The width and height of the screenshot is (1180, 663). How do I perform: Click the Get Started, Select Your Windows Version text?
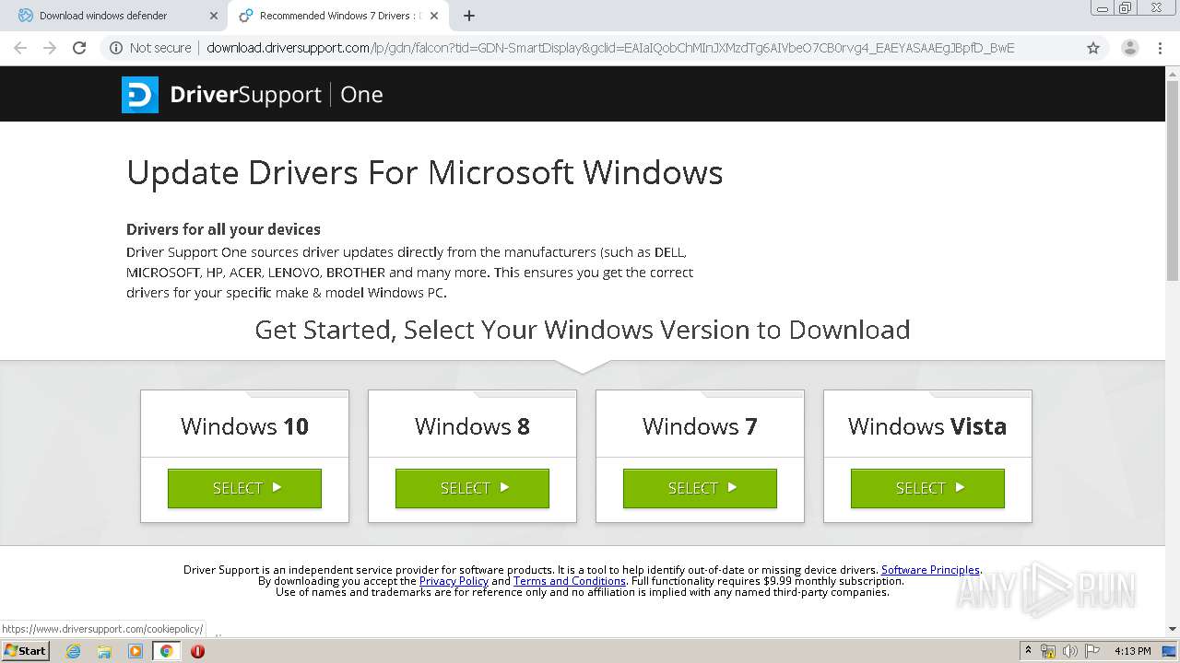pos(583,330)
